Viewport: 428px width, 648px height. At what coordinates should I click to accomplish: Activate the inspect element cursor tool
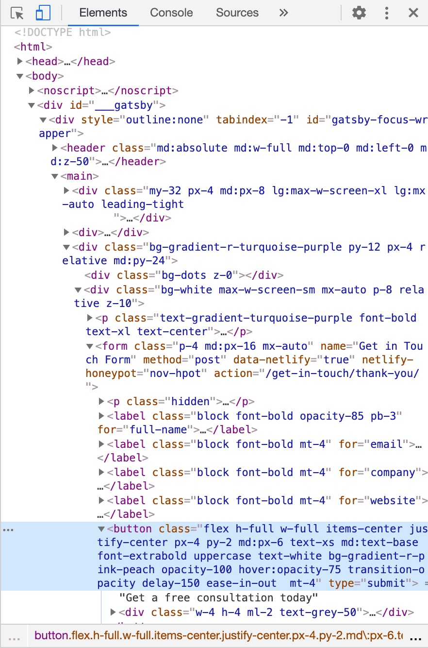tap(17, 13)
